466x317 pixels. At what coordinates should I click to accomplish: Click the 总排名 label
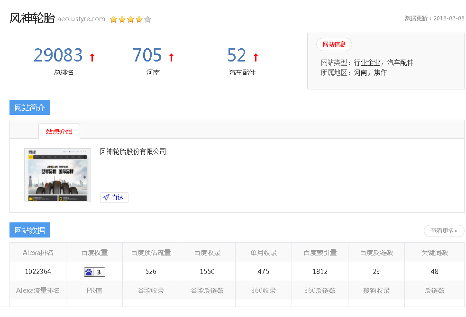tap(64, 72)
